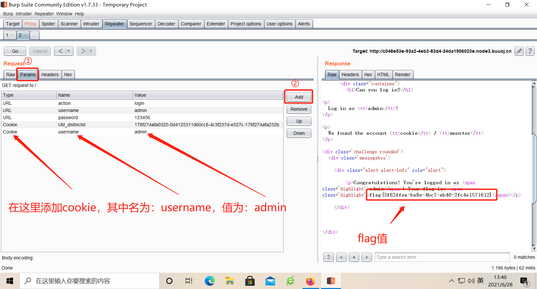Open Mail app from taskbar
This screenshot has height=289, width=537.
tap(270, 281)
